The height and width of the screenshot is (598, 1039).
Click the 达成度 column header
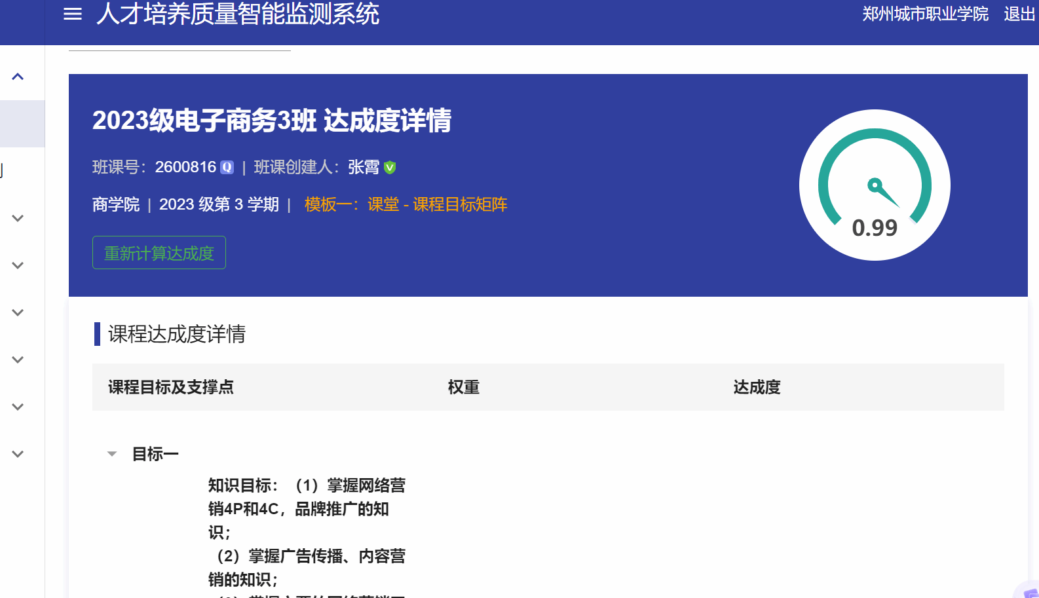(757, 387)
